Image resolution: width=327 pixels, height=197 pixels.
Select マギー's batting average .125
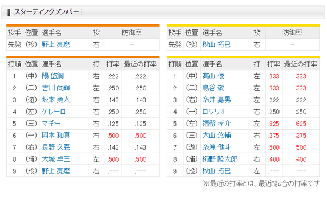(x=113, y=124)
